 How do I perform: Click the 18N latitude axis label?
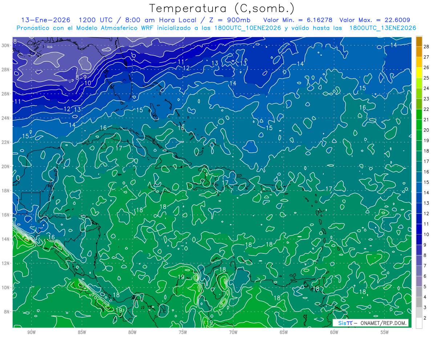tap(5, 190)
